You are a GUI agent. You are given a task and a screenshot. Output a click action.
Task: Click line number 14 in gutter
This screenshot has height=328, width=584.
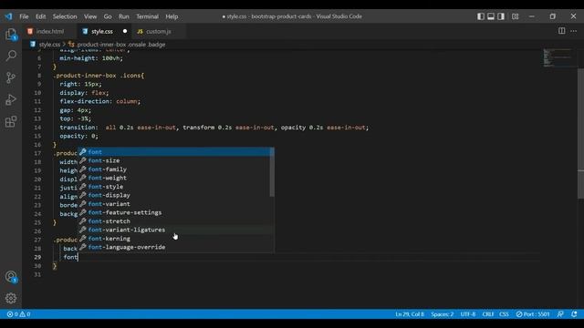pos(37,128)
